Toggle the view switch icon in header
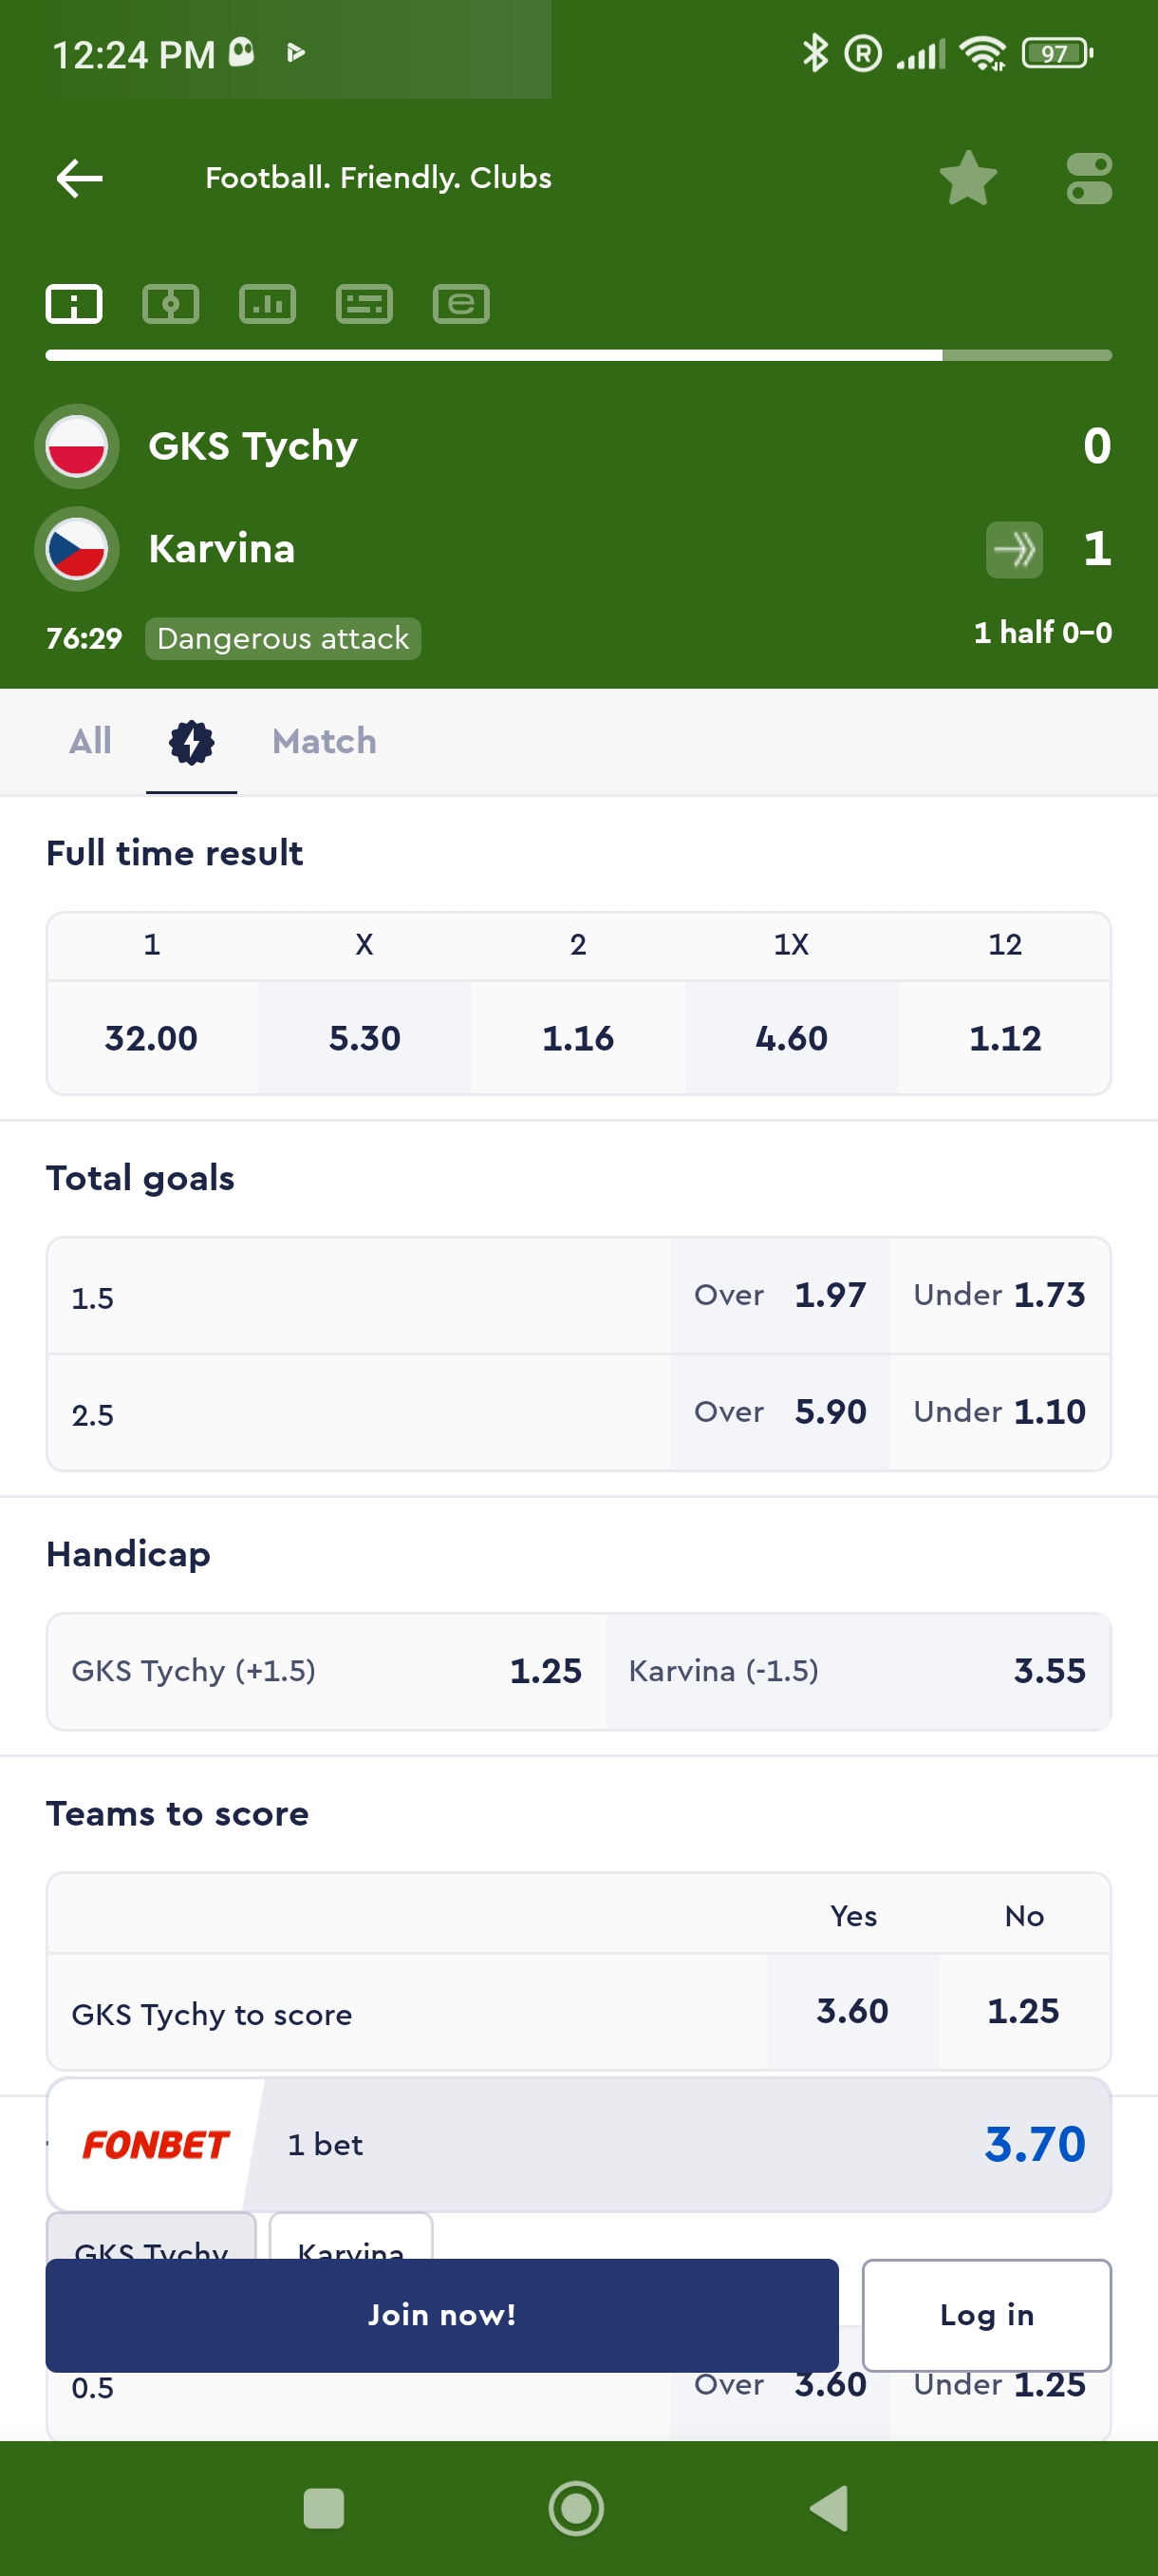Screen dimensions: 1158x2576 pos(1088,179)
